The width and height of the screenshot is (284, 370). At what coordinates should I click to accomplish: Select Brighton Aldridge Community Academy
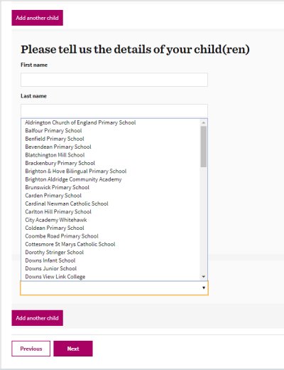click(x=111, y=179)
